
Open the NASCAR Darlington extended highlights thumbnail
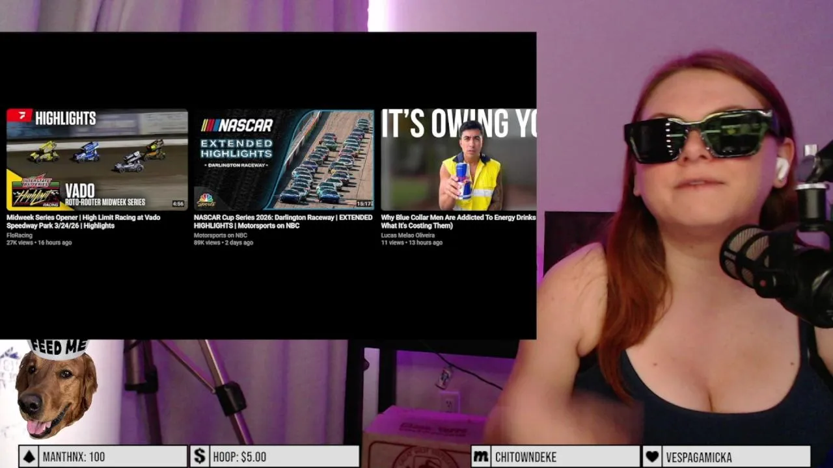point(284,159)
